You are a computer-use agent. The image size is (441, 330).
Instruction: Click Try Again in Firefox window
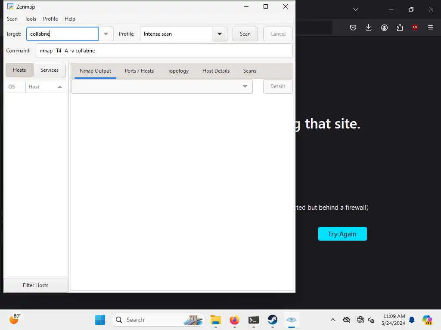[x=342, y=234]
